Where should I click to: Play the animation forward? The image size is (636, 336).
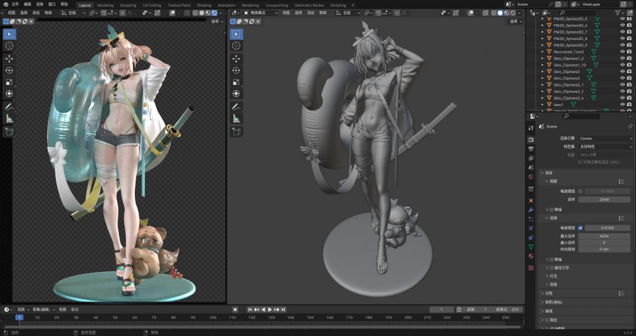click(270, 310)
